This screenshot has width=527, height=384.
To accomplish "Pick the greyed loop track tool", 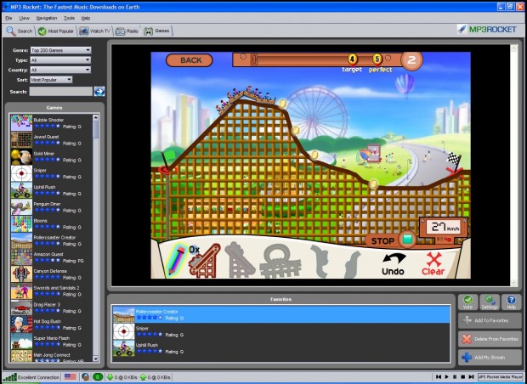I will (281, 262).
